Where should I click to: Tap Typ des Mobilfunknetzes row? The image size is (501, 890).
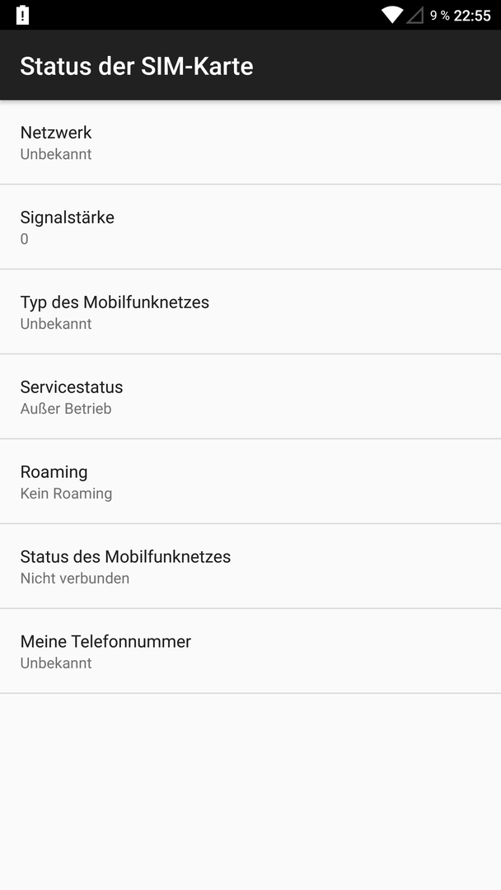(x=250, y=311)
